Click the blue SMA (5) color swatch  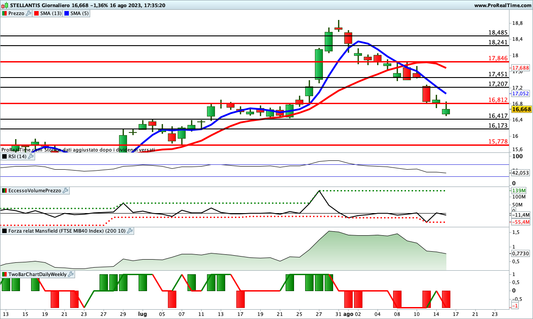(x=67, y=13)
